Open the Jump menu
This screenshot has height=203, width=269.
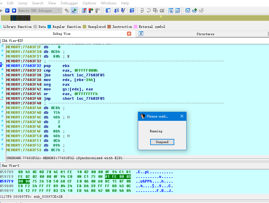[x=23, y=3]
